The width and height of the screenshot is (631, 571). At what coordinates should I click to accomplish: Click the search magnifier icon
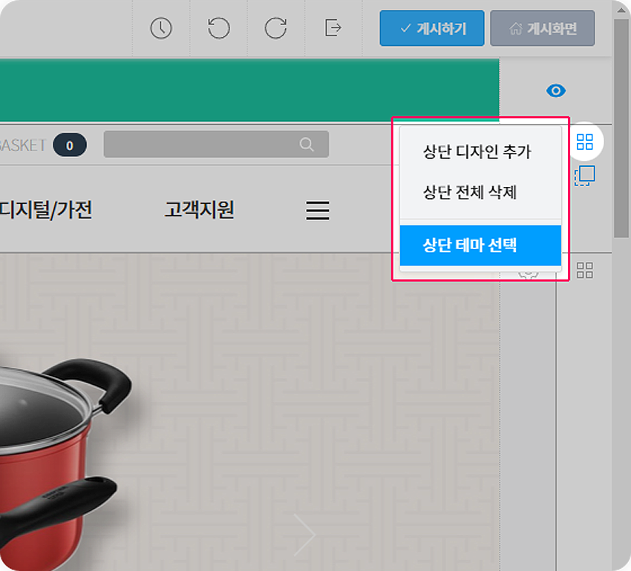tap(307, 145)
